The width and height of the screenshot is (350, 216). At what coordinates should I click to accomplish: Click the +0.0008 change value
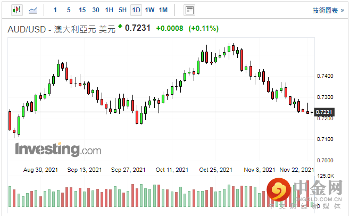(170, 28)
